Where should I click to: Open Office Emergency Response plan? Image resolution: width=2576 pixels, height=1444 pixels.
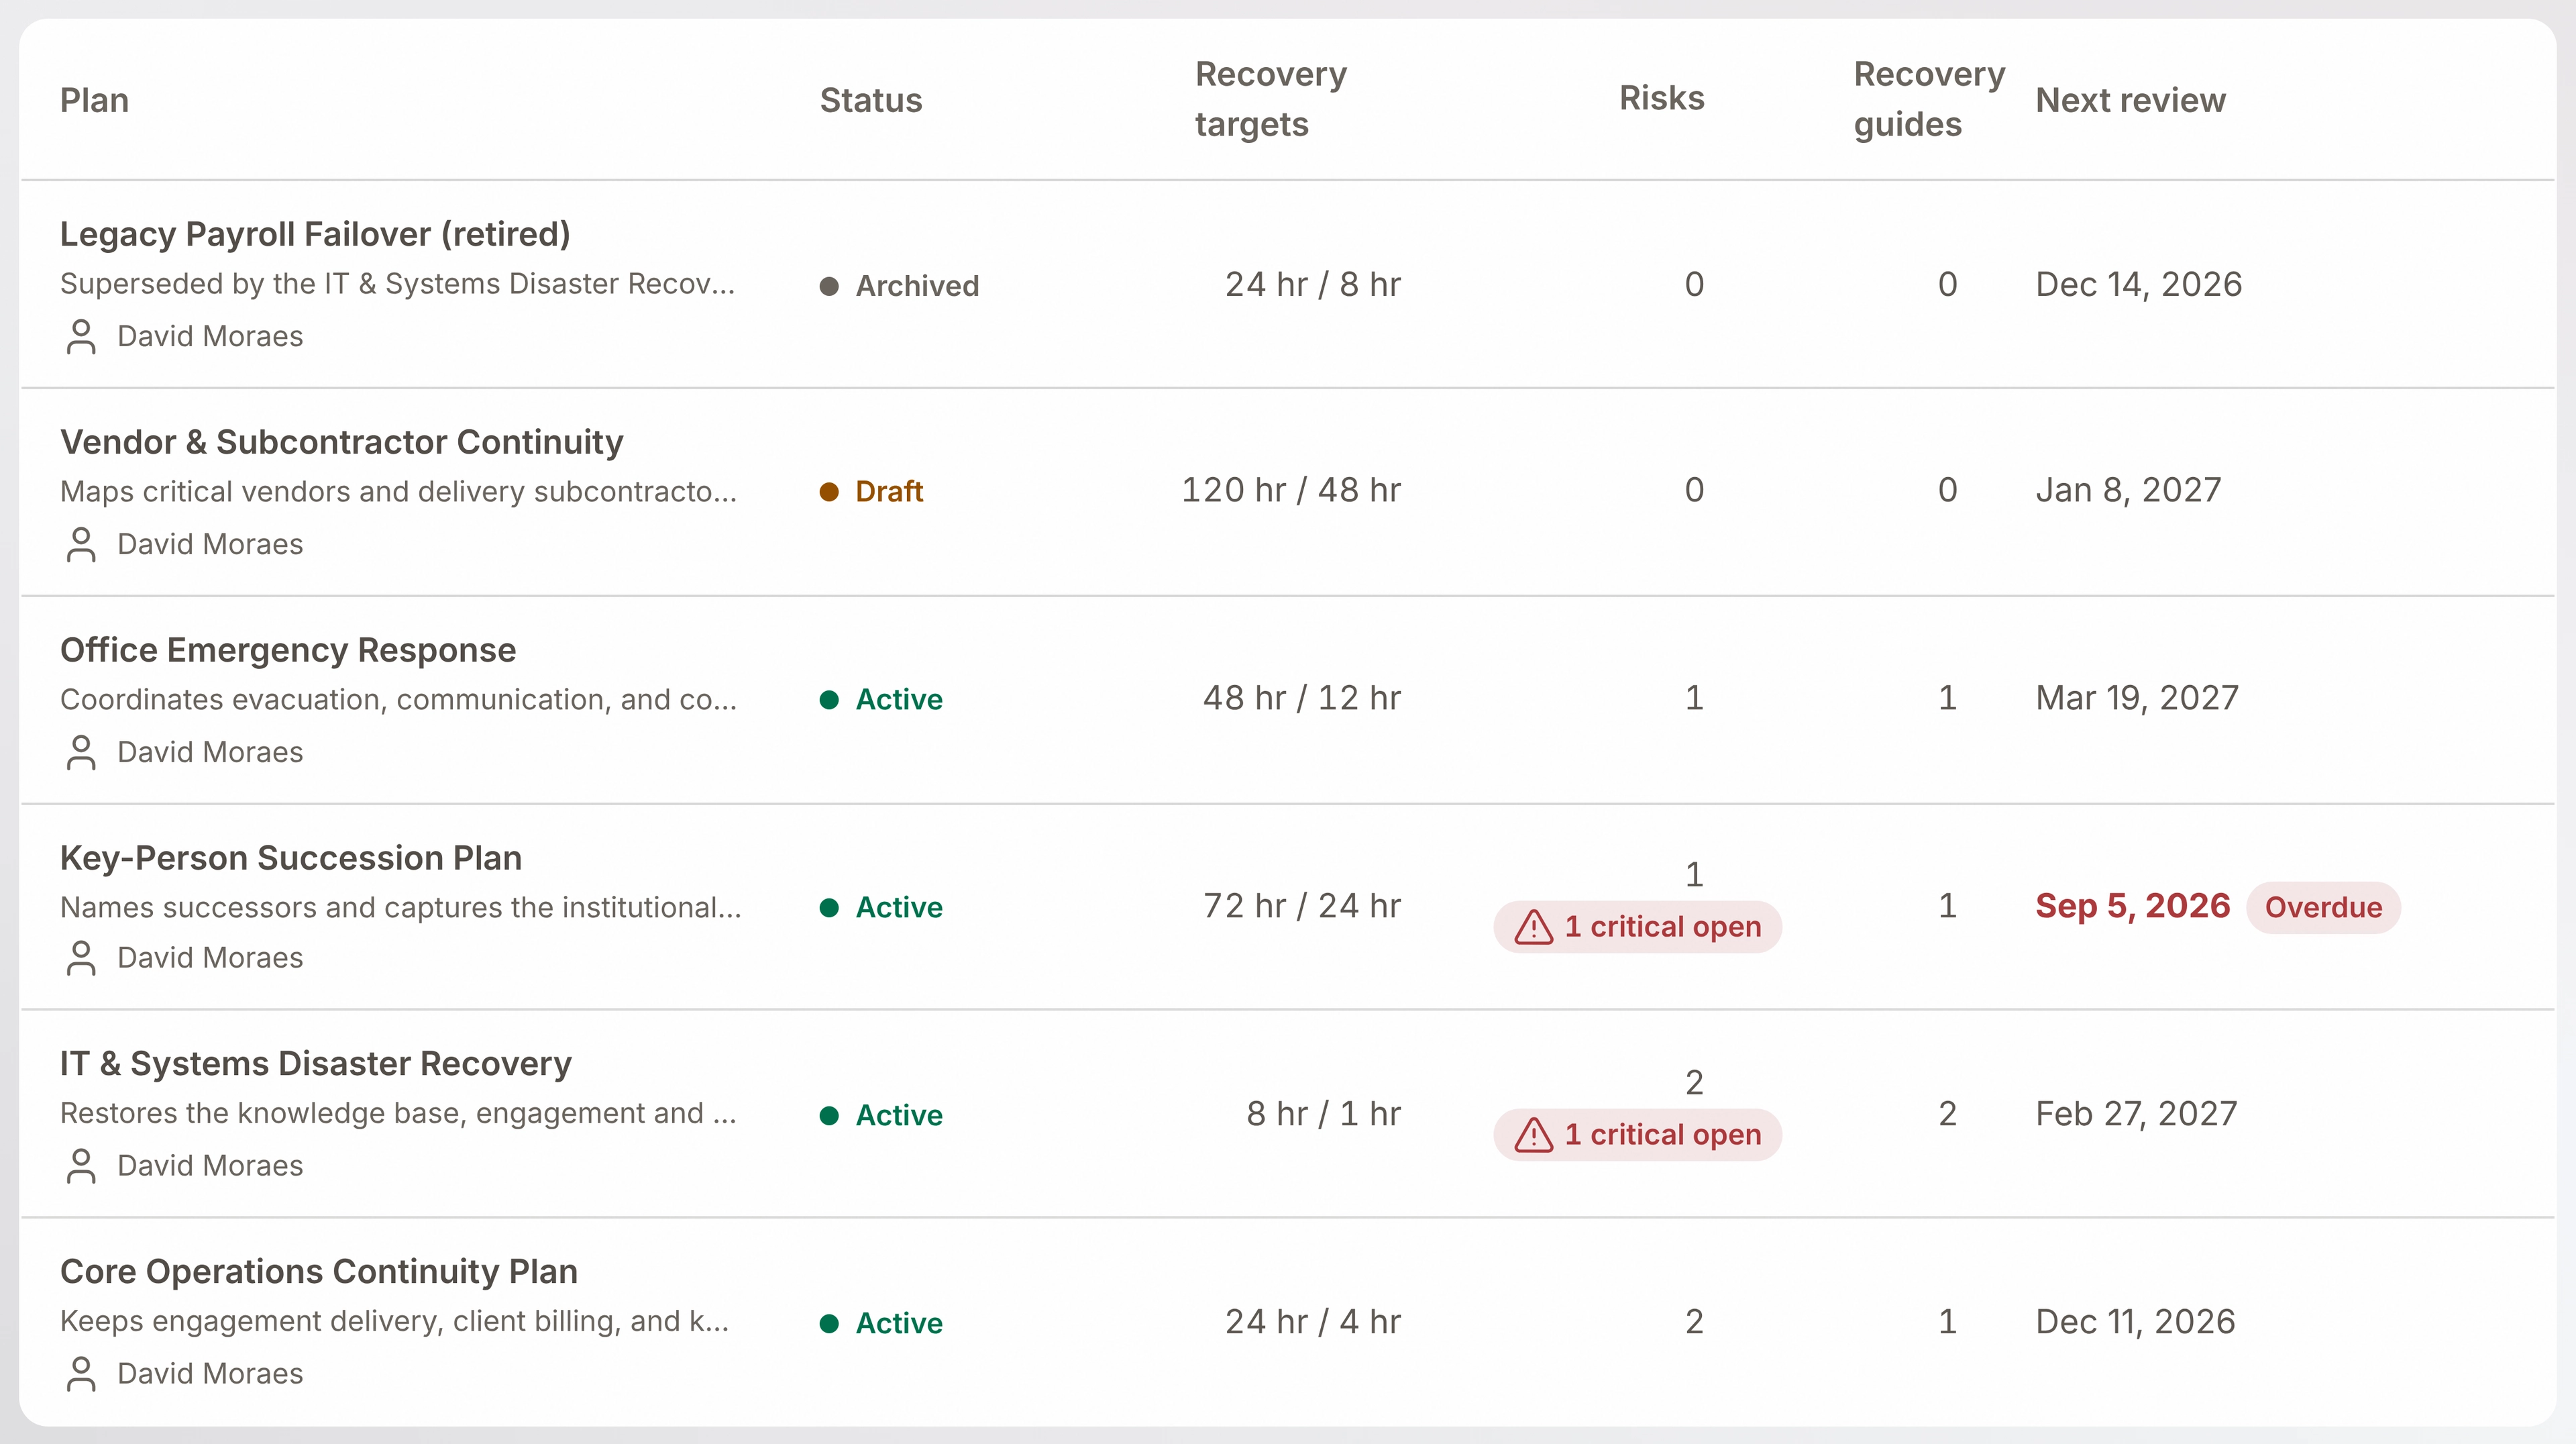(288, 650)
